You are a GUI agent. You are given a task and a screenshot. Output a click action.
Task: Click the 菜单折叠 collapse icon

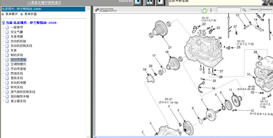click(22, 14)
